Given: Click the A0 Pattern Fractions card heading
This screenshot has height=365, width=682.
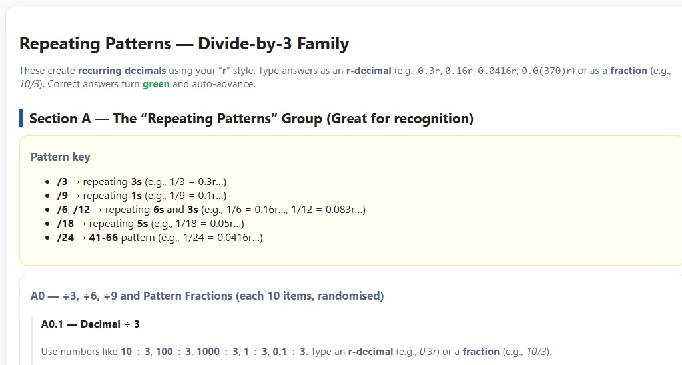Looking at the screenshot, I should [x=207, y=296].
